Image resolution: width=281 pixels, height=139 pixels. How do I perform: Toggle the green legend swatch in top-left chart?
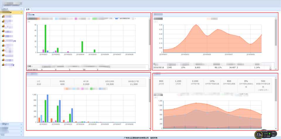pyautogui.click(x=94, y=19)
